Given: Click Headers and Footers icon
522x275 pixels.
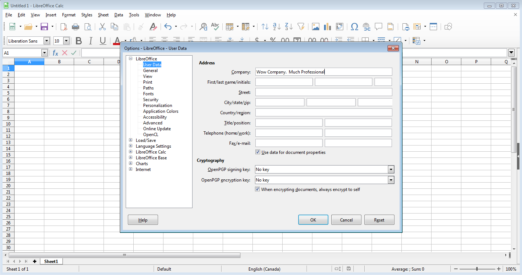Looking at the screenshot, I should pyautogui.click(x=391, y=27).
